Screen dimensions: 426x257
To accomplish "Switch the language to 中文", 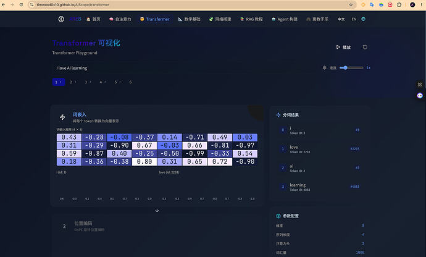I will point(341,19).
